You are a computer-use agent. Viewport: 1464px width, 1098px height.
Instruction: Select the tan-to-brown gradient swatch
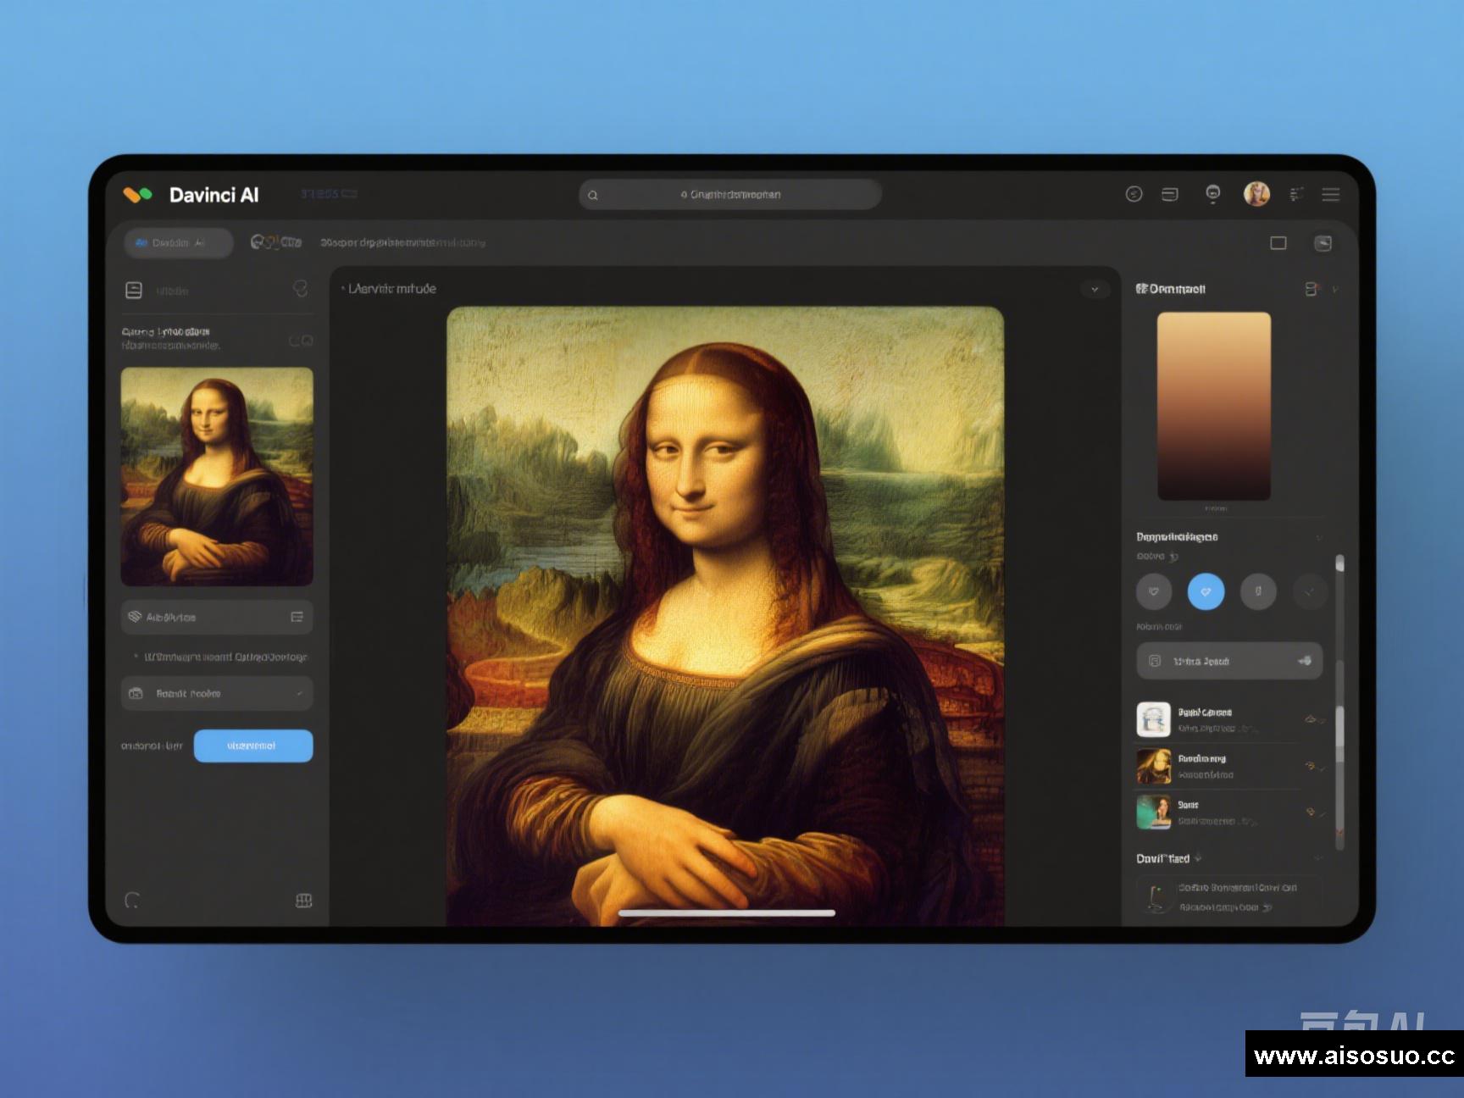pos(1214,406)
